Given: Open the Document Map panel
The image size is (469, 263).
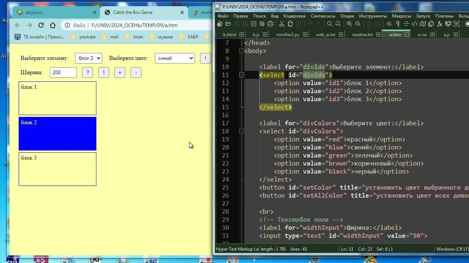Looking at the screenshot, I should coord(423,24).
